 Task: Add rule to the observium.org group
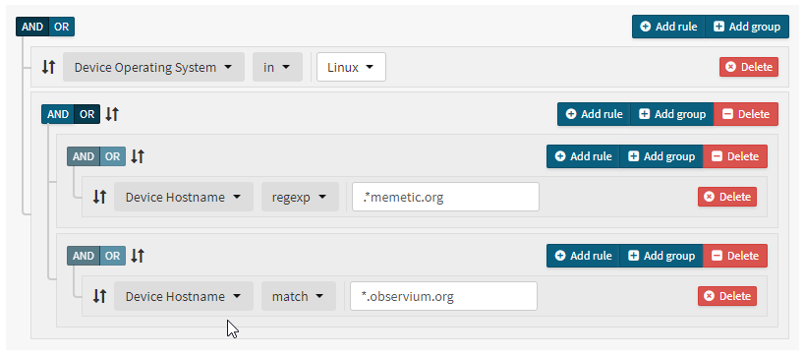(x=583, y=256)
